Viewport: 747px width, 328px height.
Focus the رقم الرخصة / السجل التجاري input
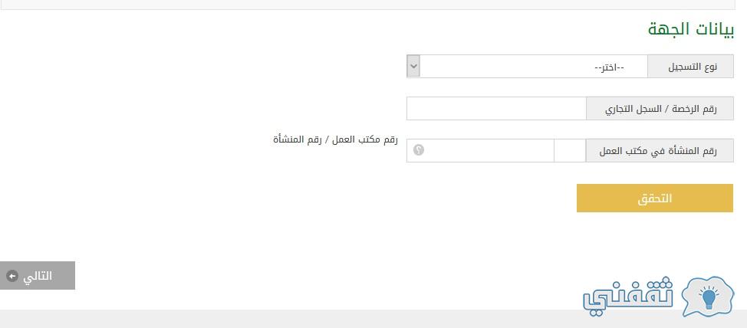[496, 109]
